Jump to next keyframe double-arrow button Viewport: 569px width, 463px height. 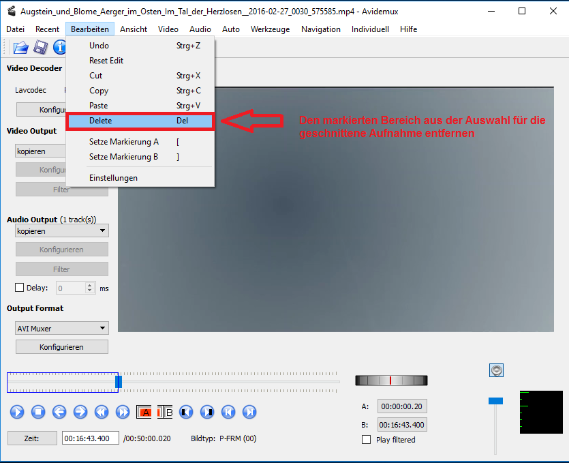tap(123, 412)
